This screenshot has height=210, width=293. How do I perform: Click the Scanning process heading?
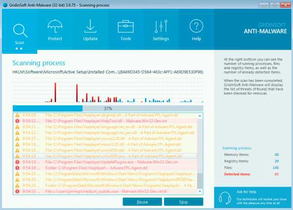tap(39, 63)
